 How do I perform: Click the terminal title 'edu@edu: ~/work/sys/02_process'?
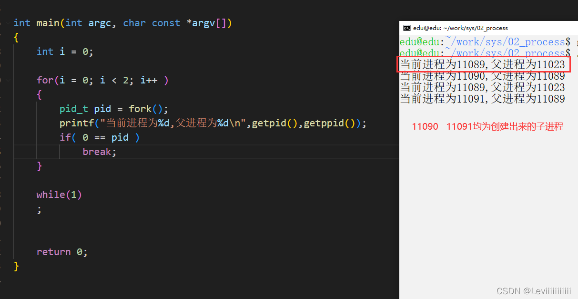point(461,28)
